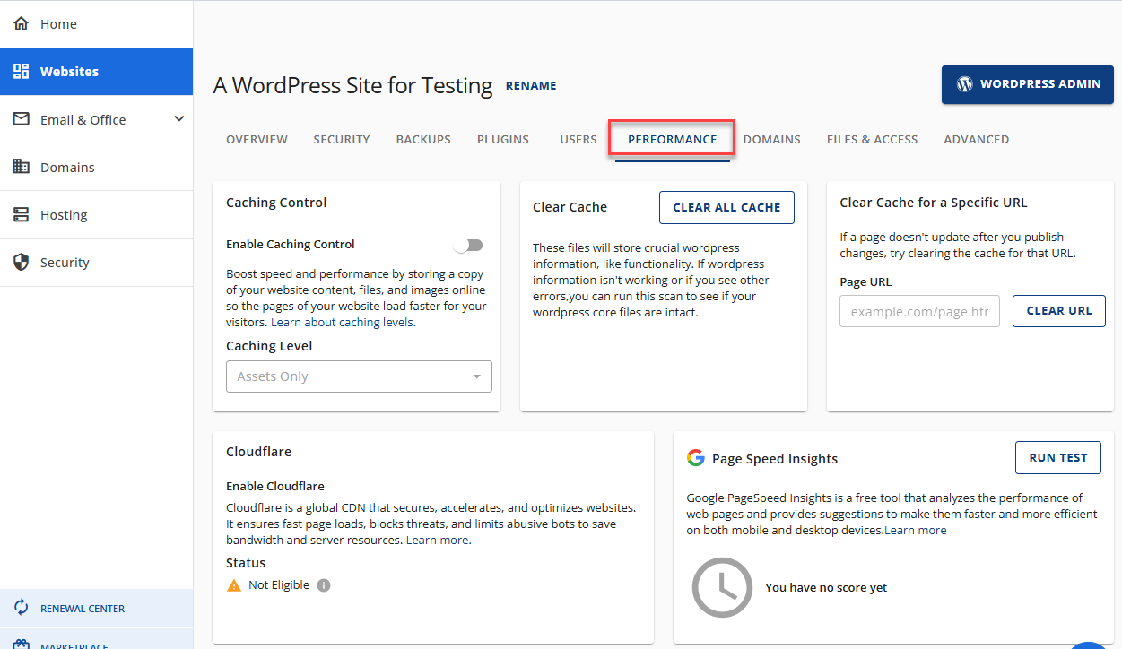Click the 'Not Eligible' status text
This screenshot has width=1122, height=649.
[x=279, y=584]
